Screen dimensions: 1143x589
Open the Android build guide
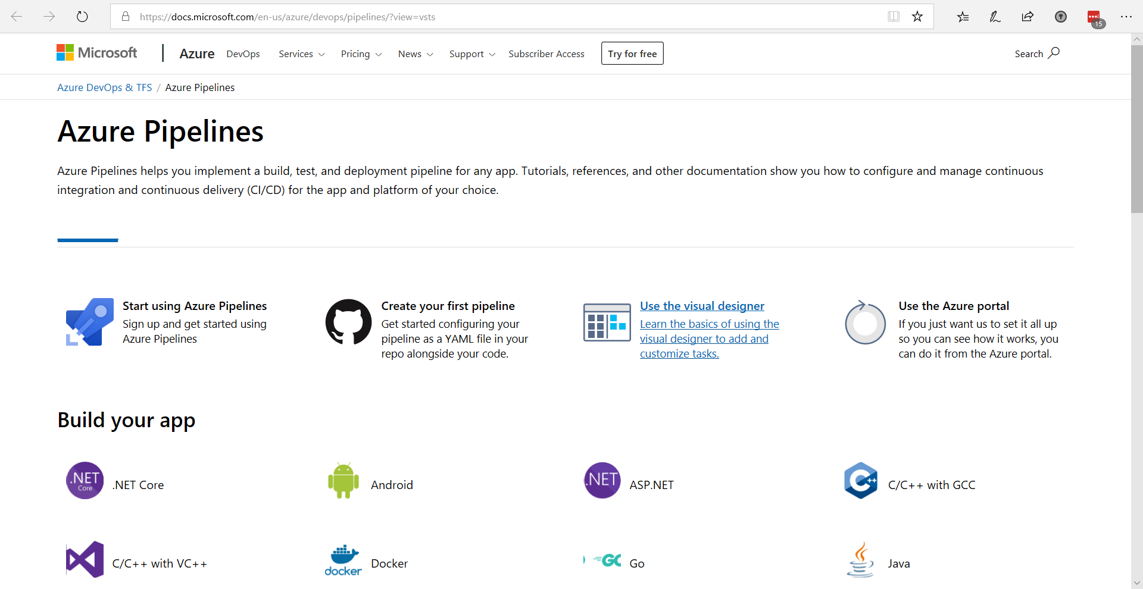[x=392, y=485]
